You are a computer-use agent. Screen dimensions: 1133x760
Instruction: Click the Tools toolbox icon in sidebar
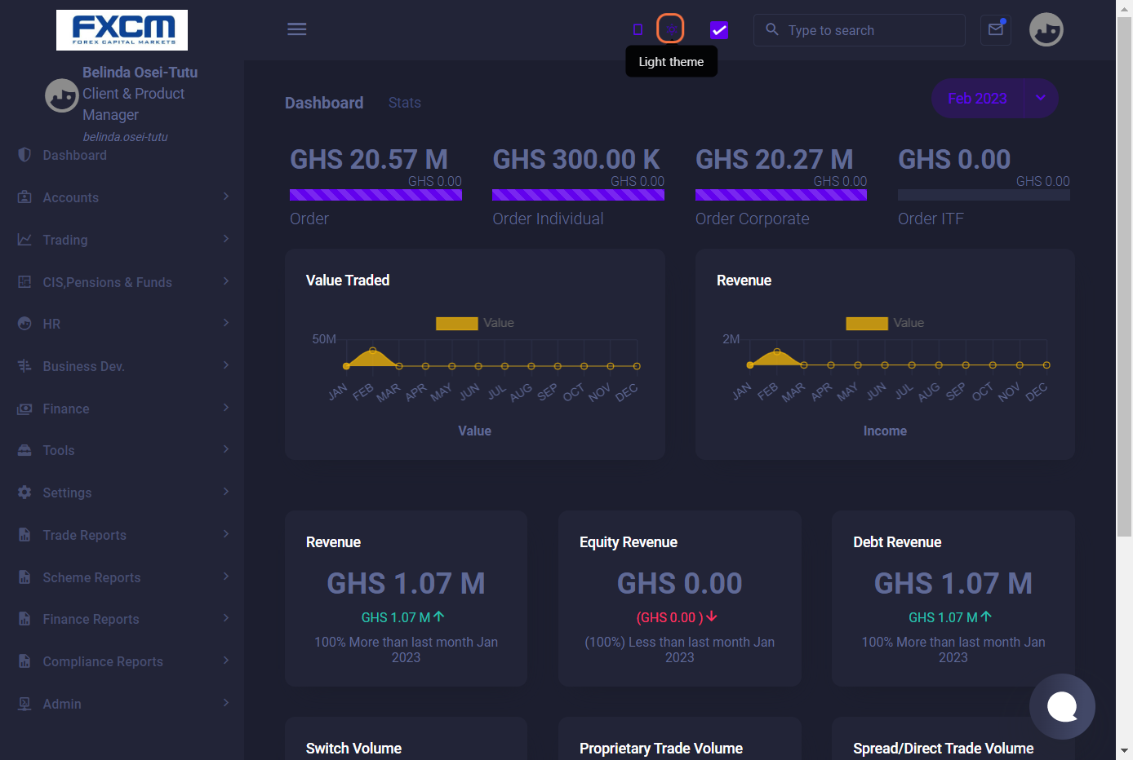(24, 450)
